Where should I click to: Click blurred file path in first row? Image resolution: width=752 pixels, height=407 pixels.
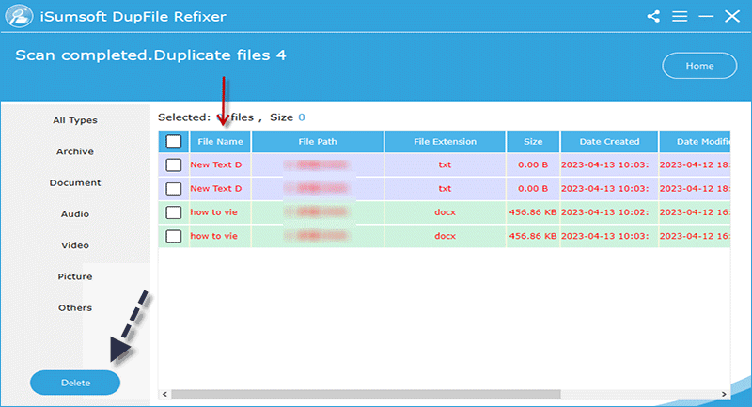coord(318,164)
